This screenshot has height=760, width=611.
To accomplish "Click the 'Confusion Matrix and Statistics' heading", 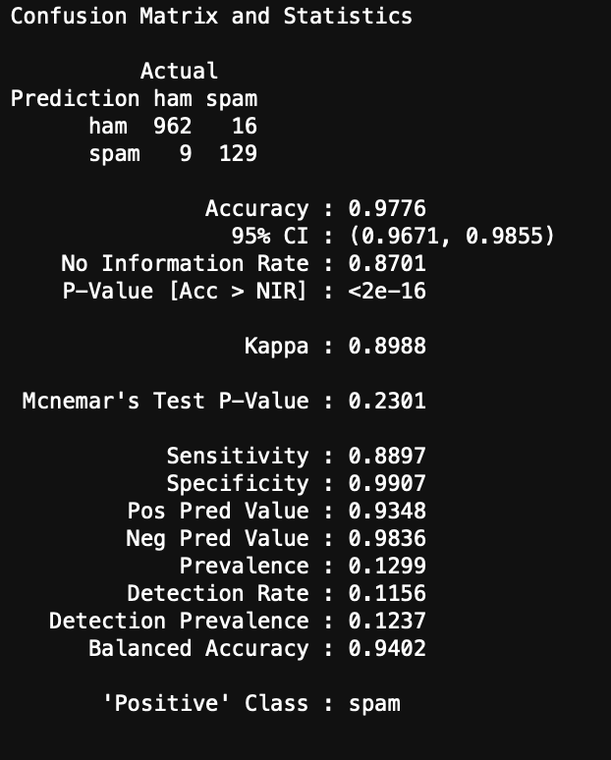I will (x=211, y=17).
